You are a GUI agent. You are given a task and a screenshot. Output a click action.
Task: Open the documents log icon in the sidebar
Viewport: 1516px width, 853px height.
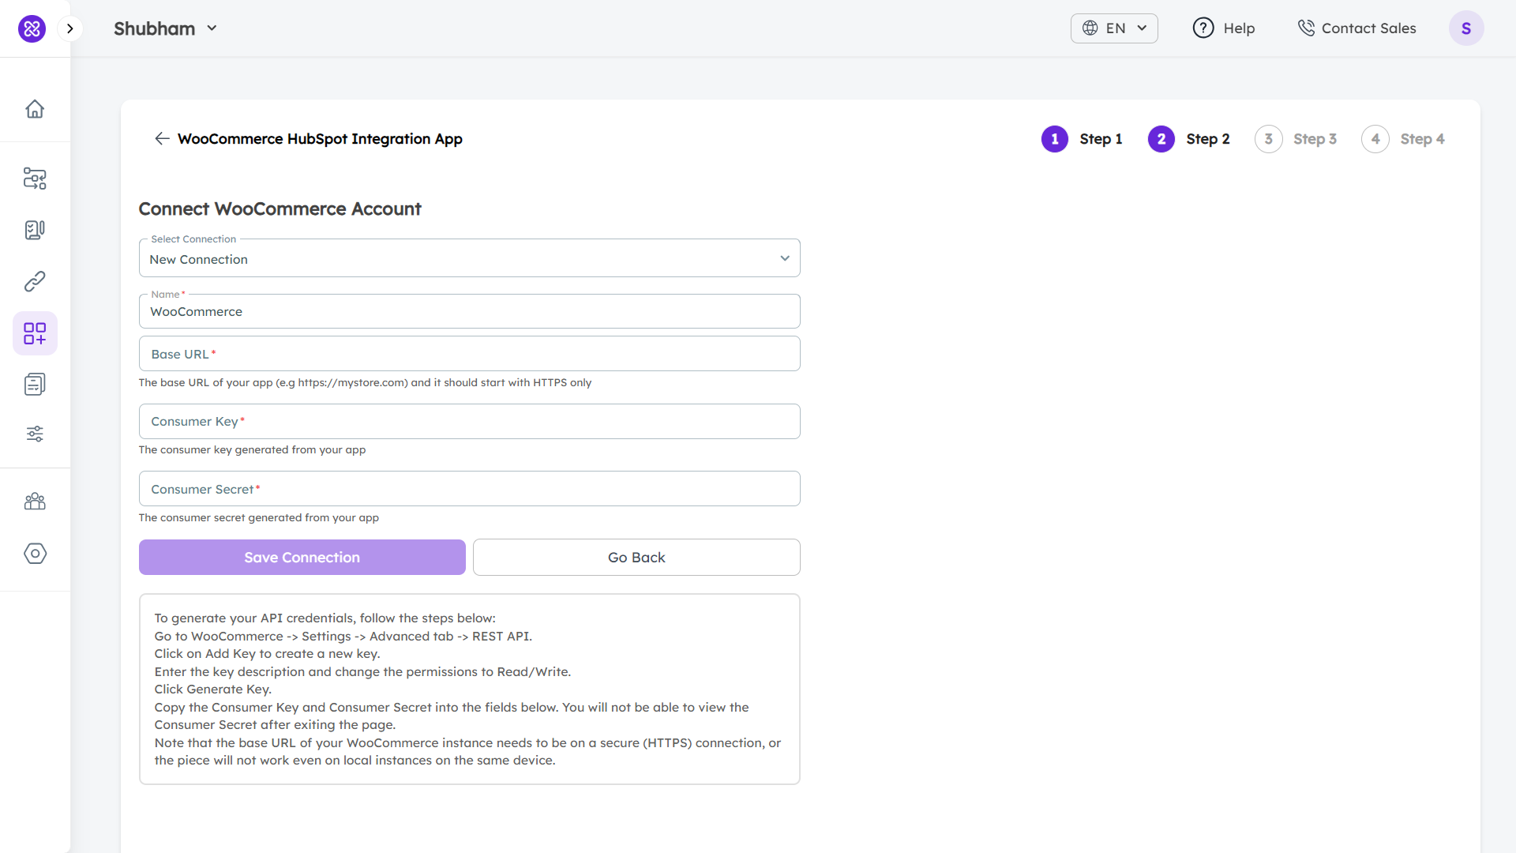(x=35, y=385)
